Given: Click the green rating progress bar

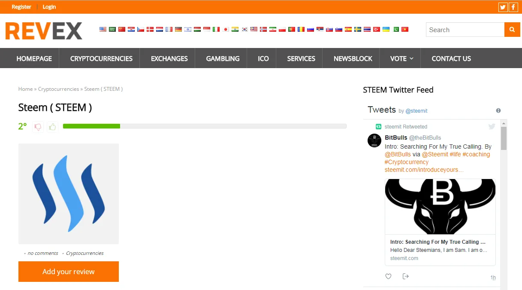Looking at the screenshot, I should 205,126.
